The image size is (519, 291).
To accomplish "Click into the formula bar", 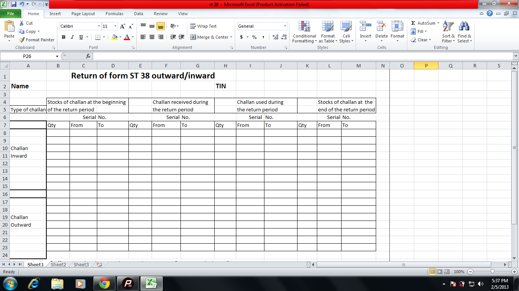I will click(x=302, y=56).
